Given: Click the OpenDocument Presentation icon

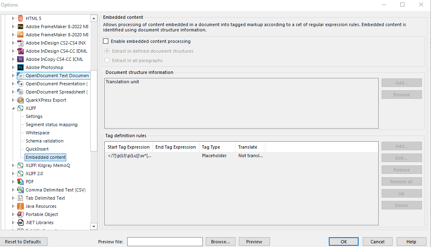Looking at the screenshot, I should coord(20,83).
